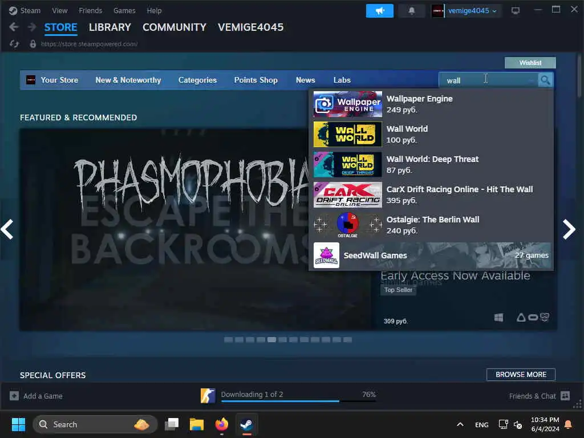Open Firefox from the taskbar
The height and width of the screenshot is (438, 584).
pyautogui.click(x=222, y=424)
